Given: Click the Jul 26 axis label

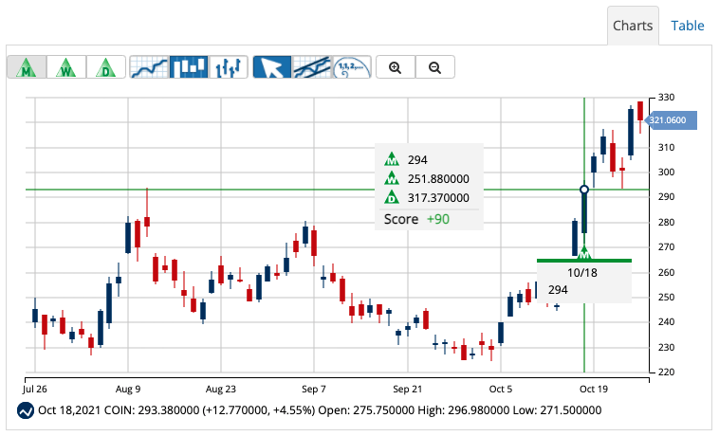Looking at the screenshot, I should pos(35,390).
